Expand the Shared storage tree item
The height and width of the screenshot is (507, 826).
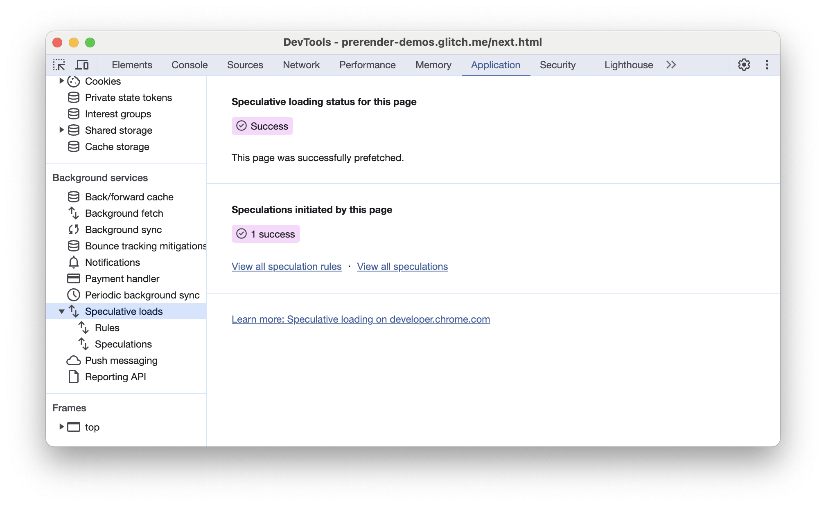(61, 129)
